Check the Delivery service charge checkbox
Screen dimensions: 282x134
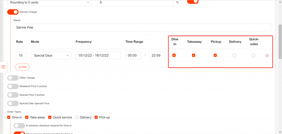234,55
